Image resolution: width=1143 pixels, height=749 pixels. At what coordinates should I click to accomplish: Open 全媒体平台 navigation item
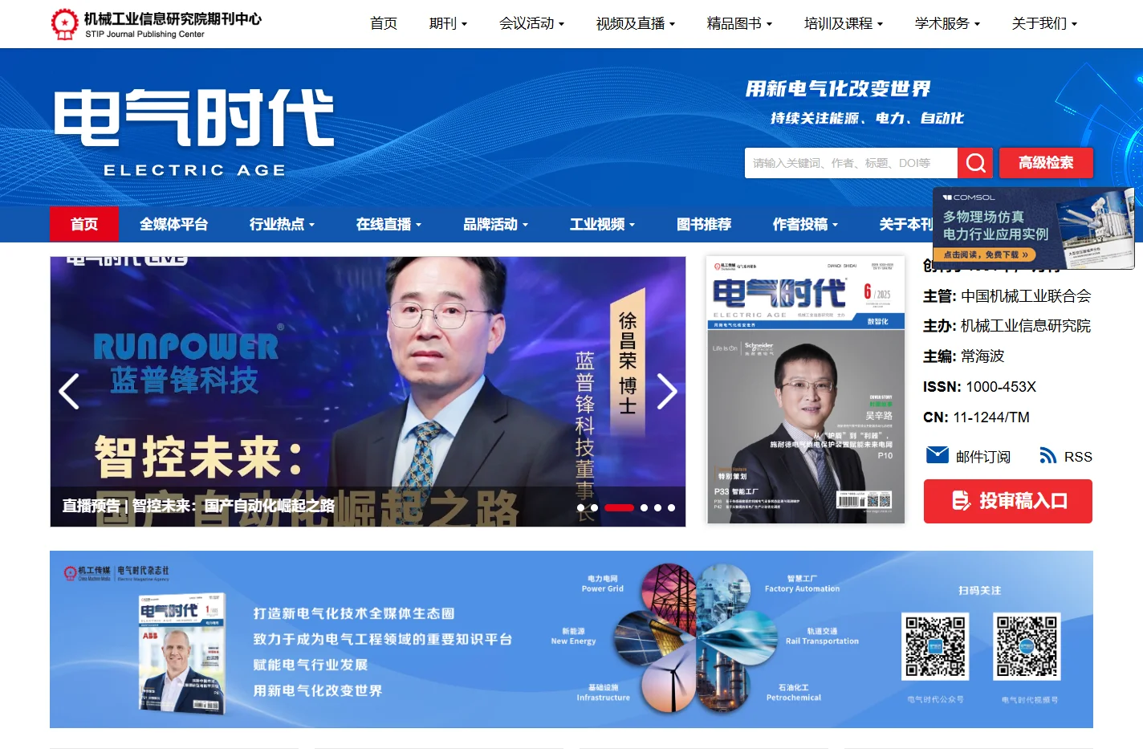coord(173,224)
